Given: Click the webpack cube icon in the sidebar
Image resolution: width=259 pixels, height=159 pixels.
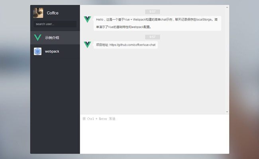Looking at the screenshot, I should pyautogui.click(x=38, y=51).
